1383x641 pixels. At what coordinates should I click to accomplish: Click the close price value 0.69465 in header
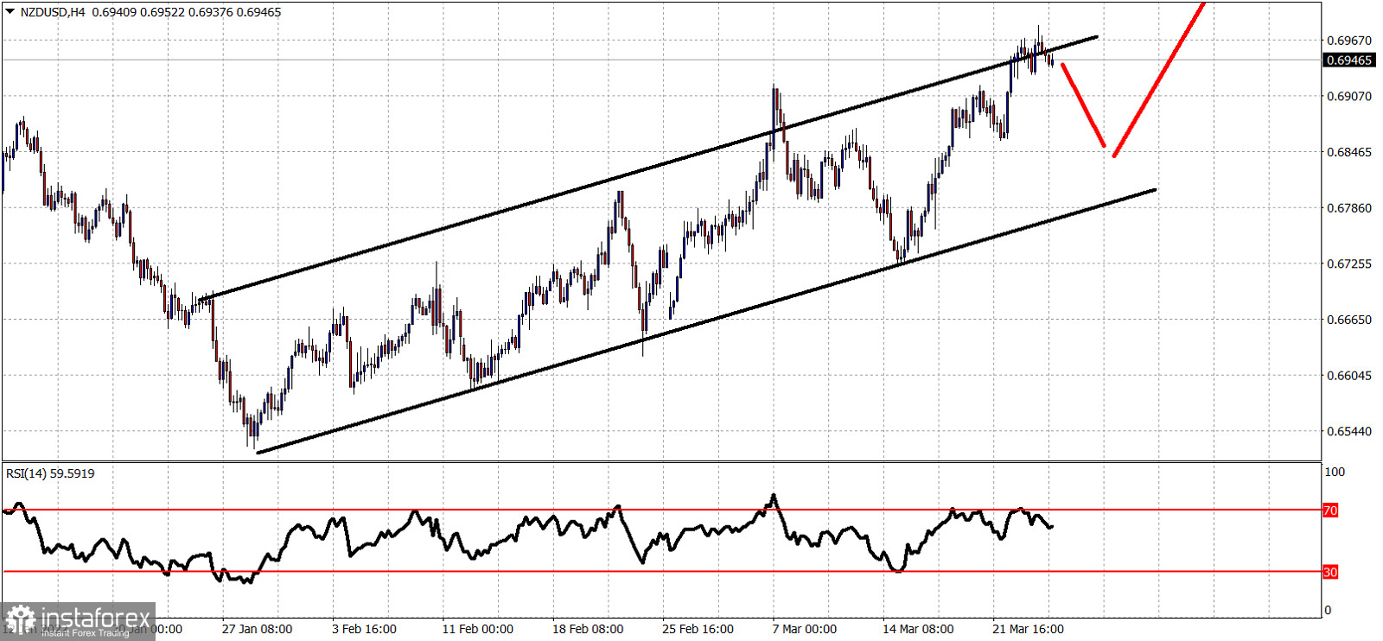[258, 12]
